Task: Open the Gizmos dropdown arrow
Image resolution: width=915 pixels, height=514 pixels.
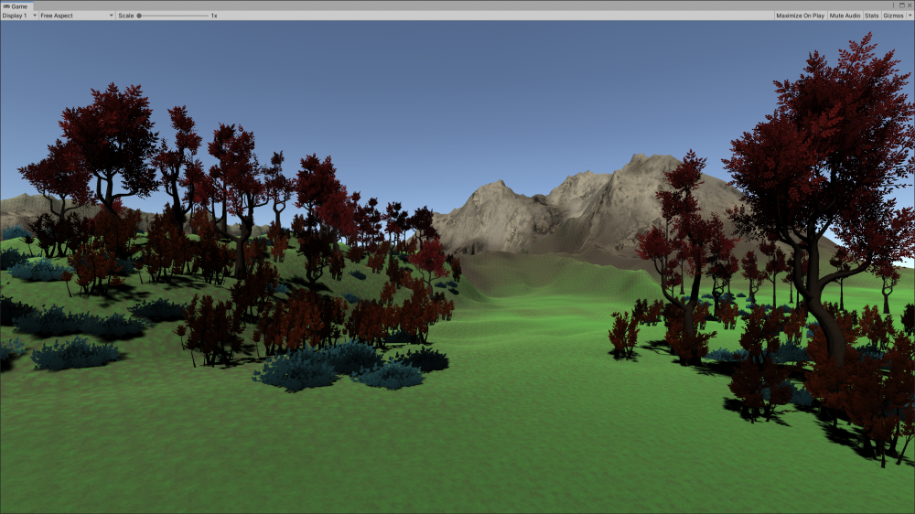Action: (910, 16)
